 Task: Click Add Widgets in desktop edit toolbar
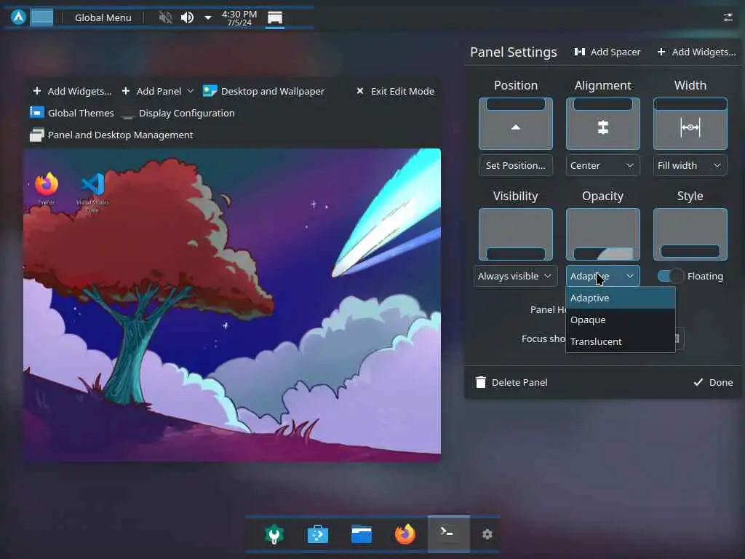coord(72,91)
